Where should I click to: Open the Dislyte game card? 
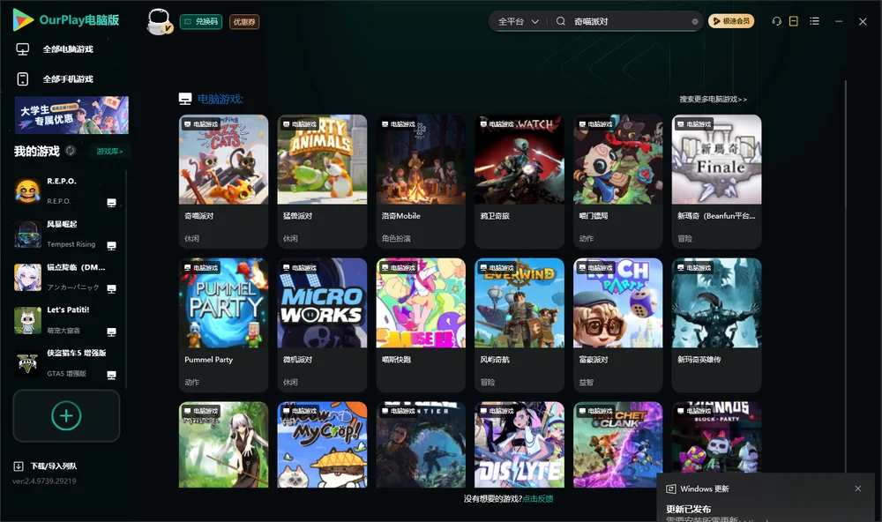click(x=519, y=444)
